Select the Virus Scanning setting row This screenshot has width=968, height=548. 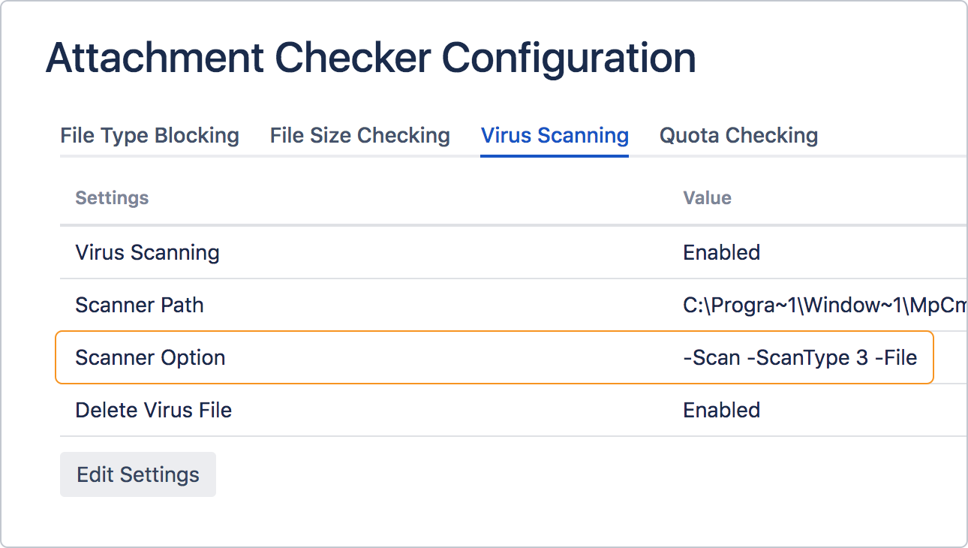tap(147, 253)
